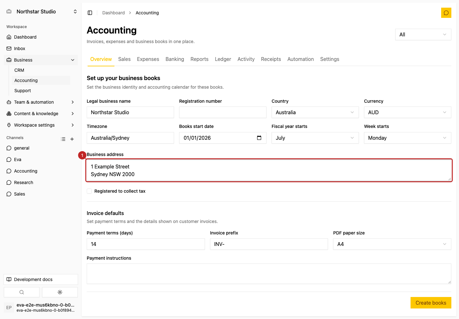Open the Country dropdown

pos(315,112)
